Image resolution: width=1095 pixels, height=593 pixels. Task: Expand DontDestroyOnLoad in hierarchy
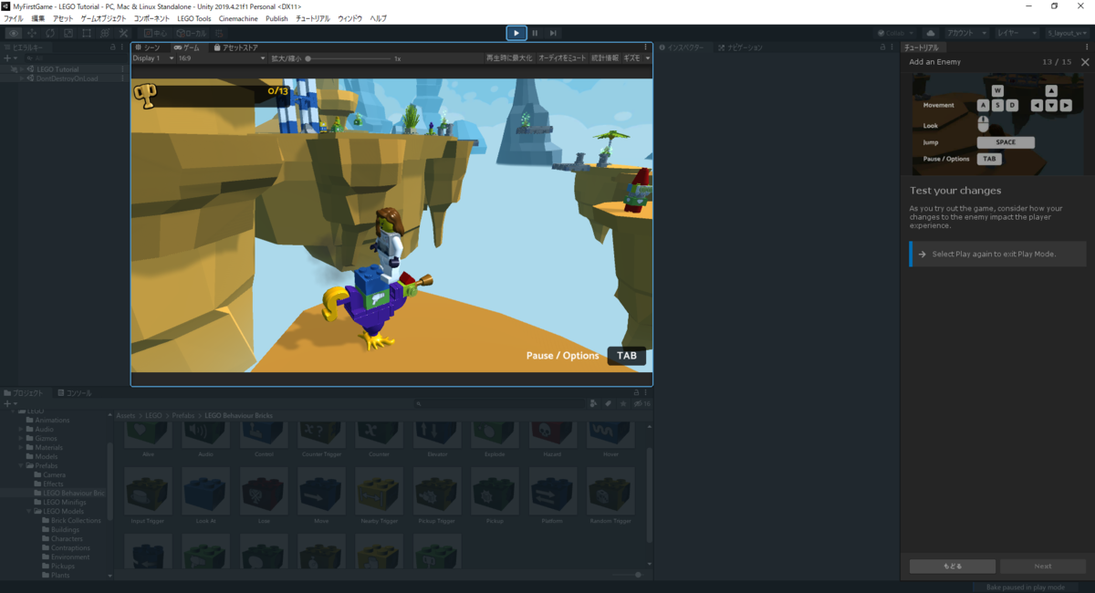pyautogui.click(x=22, y=78)
